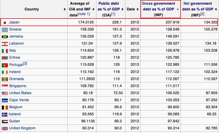Open the Net government debt header link

[198, 4]
